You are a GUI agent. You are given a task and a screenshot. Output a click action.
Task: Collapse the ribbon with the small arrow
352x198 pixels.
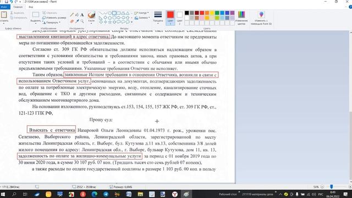pyautogui.click(x=346, y=7)
